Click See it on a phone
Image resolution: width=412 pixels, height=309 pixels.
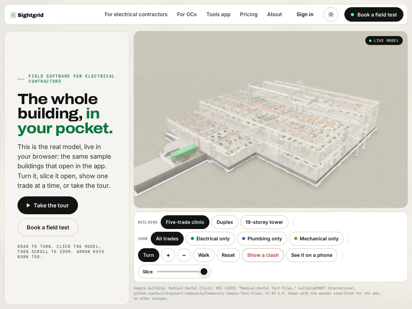(312, 255)
